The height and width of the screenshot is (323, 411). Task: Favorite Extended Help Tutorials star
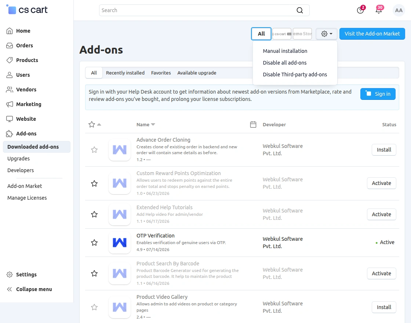(x=94, y=214)
